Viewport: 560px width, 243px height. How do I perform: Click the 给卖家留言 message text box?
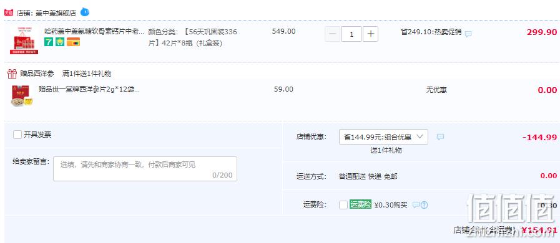coord(145,168)
